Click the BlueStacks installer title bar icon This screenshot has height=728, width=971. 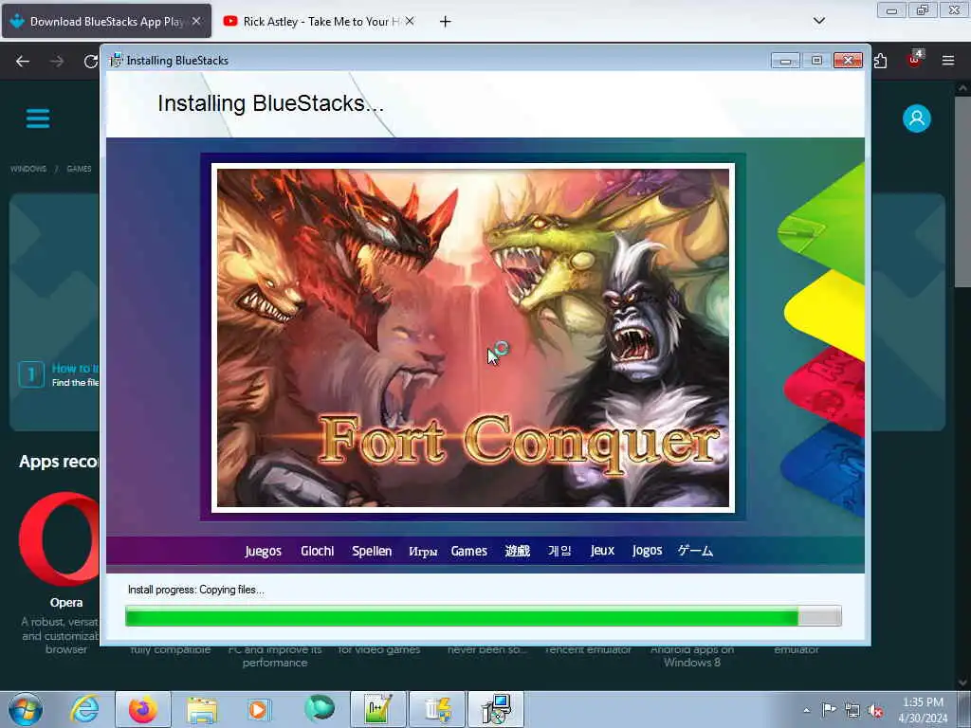tap(116, 60)
